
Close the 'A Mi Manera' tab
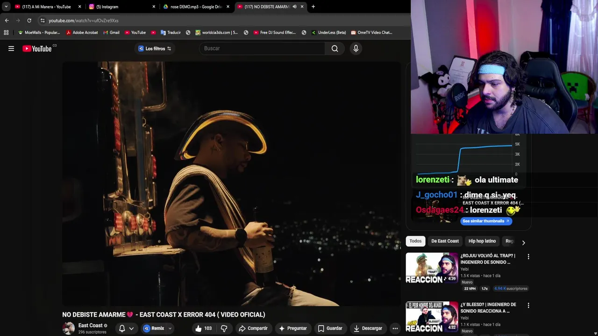(79, 7)
